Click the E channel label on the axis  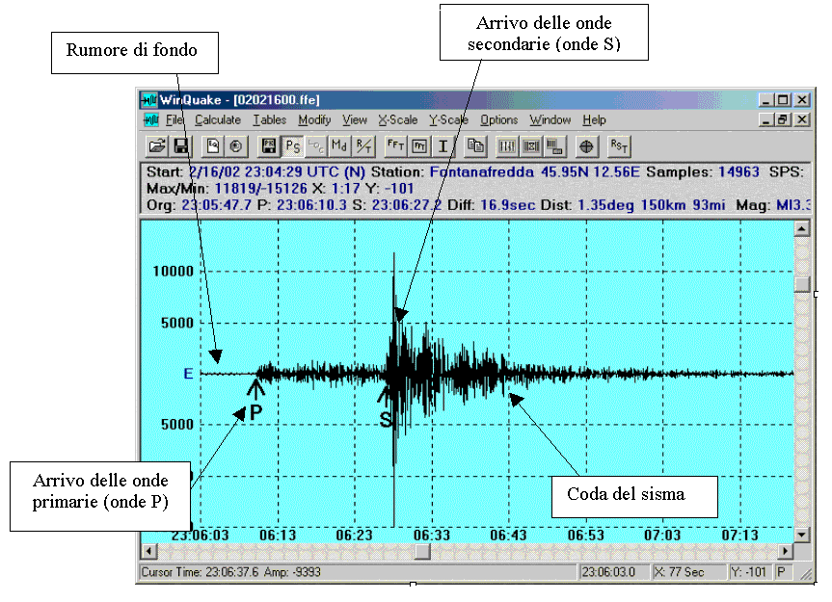(x=188, y=374)
